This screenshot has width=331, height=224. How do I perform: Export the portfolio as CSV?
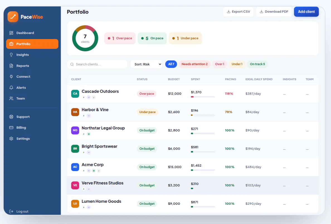coord(238,12)
